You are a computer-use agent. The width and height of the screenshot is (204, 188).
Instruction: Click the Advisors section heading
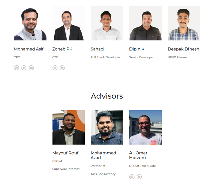pyautogui.click(x=107, y=96)
